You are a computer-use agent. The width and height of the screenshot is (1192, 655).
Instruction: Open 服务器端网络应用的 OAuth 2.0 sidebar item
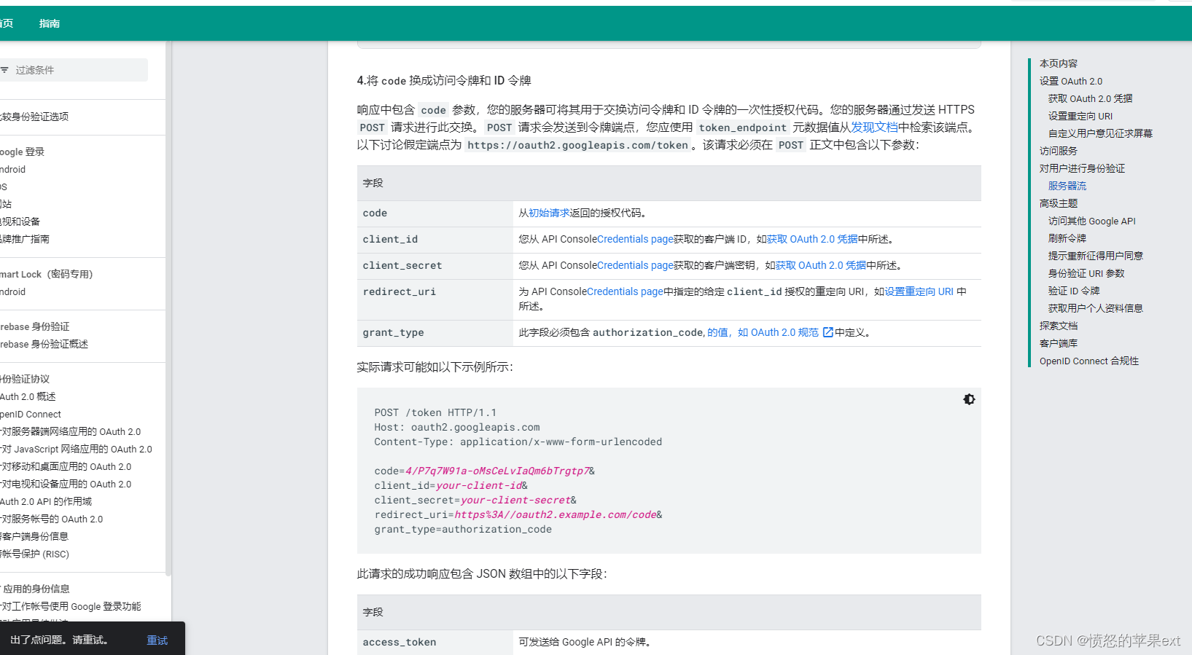(70, 431)
